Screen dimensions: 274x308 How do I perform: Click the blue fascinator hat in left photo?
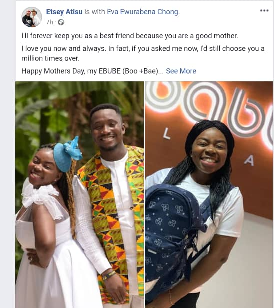point(67,154)
